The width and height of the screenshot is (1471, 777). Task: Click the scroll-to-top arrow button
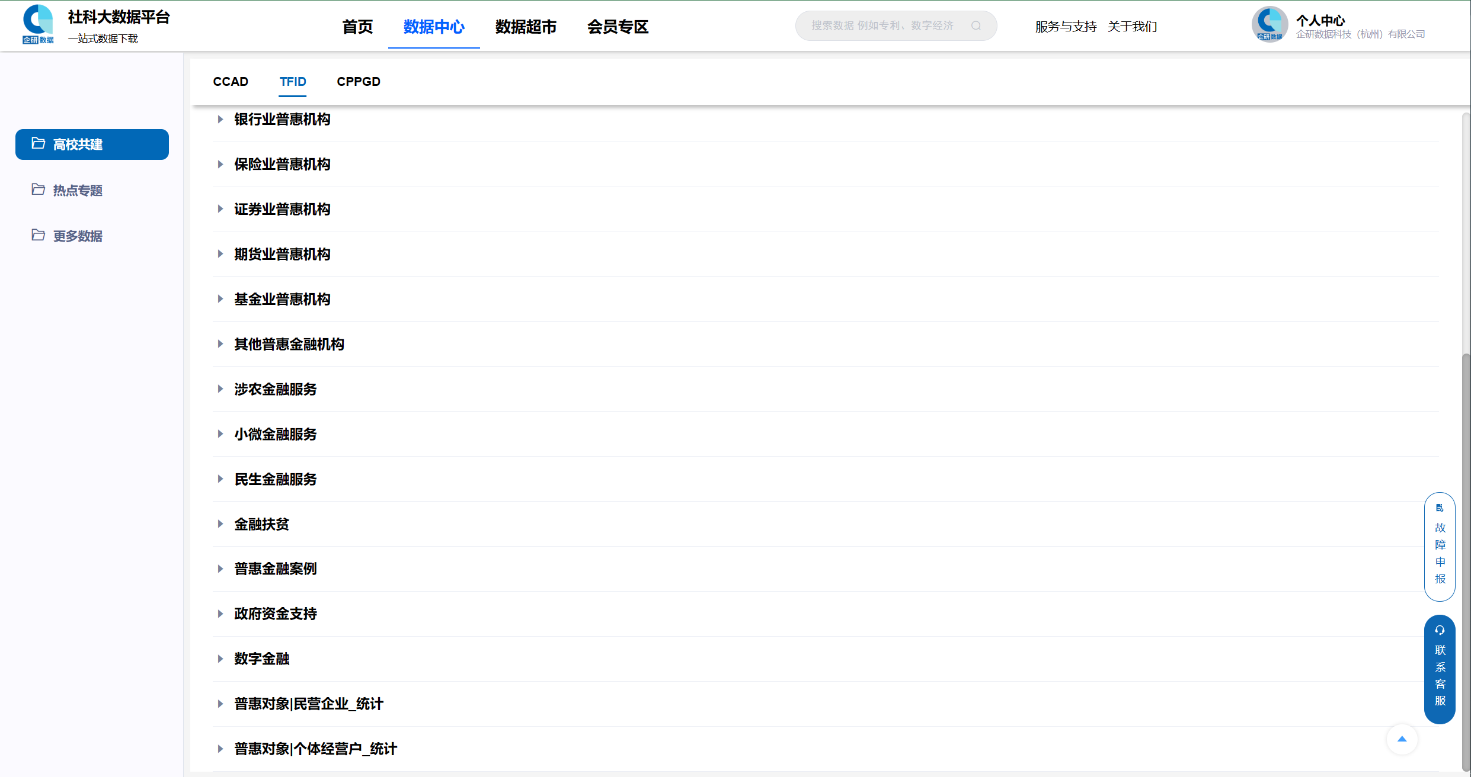click(x=1402, y=739)
